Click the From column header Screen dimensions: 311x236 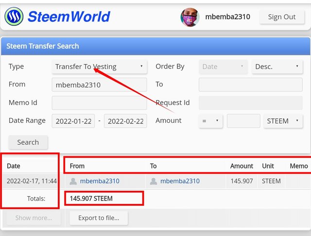[x=77, y=166]
